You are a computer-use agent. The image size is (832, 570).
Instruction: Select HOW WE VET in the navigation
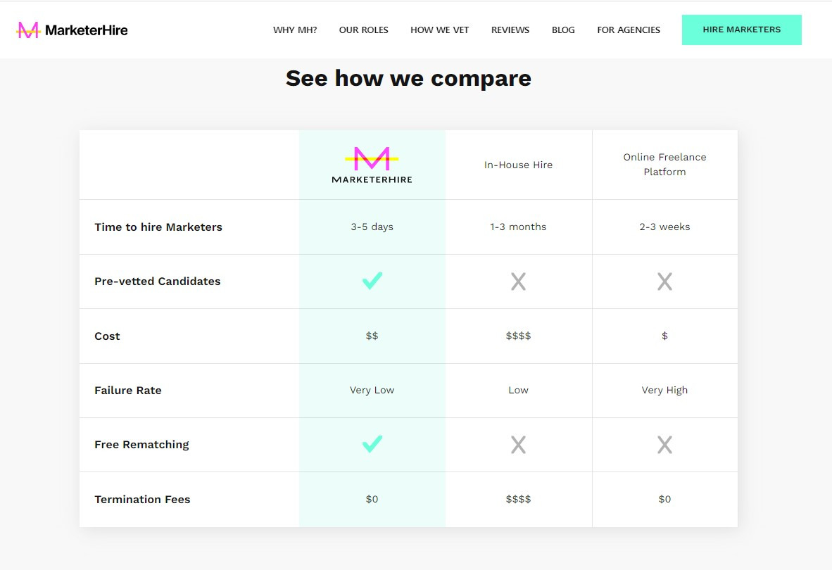[439, 30]
